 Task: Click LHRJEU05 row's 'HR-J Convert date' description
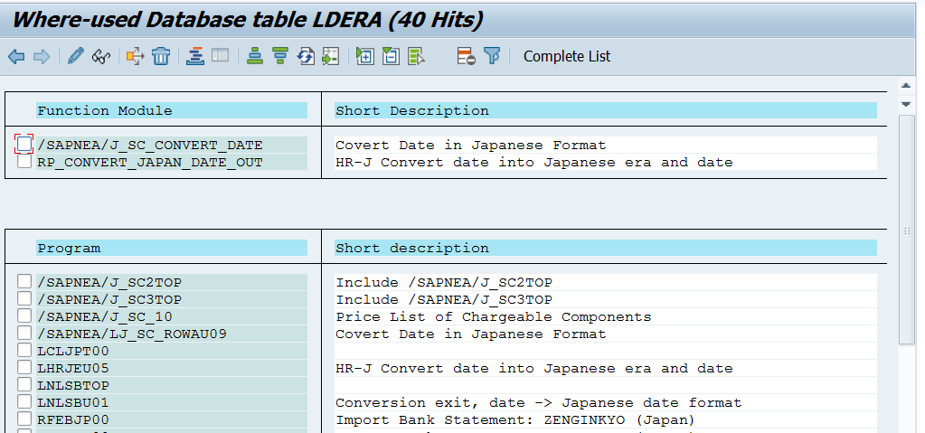pyautogui.click(x=534, y=368)
